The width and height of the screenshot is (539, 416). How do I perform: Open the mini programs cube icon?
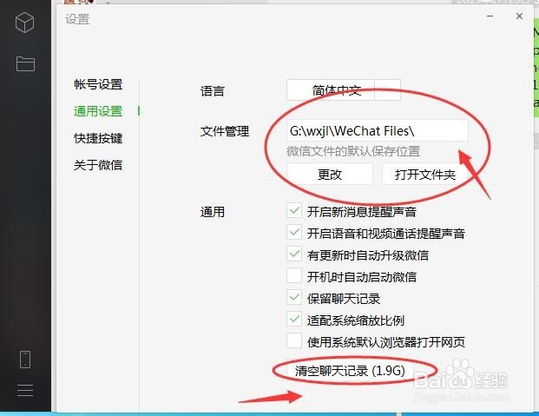coord(25,23)
